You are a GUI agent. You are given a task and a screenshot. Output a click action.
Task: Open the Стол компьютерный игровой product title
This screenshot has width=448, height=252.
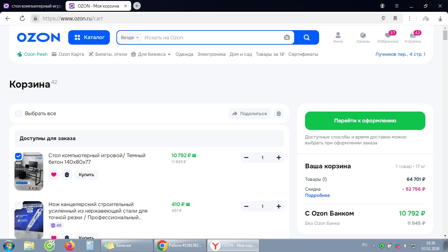click(x=97, y=159)
